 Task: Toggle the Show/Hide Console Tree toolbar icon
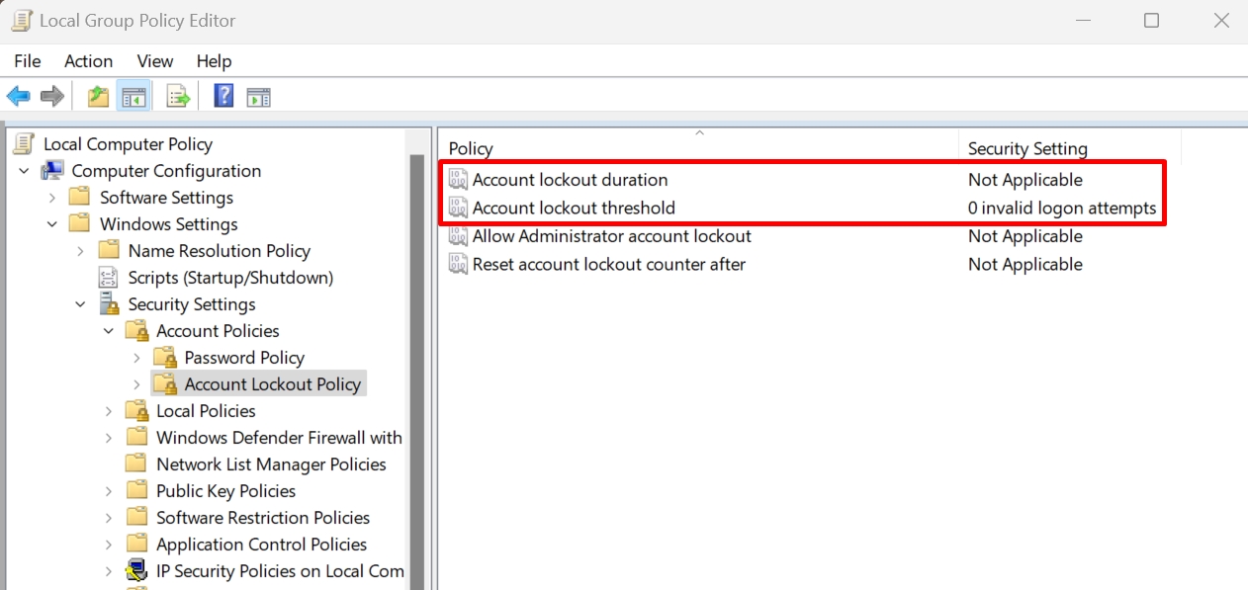click(x=134, y=96)
